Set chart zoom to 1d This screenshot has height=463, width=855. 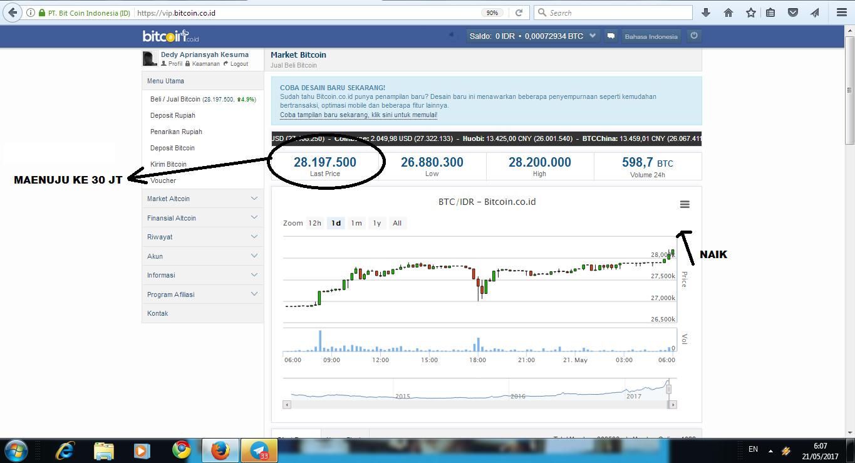(x=336, y=223)
